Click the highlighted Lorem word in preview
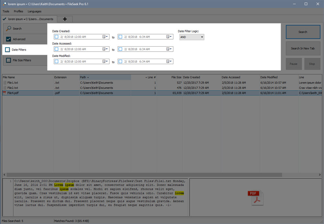 click(59, 185)
